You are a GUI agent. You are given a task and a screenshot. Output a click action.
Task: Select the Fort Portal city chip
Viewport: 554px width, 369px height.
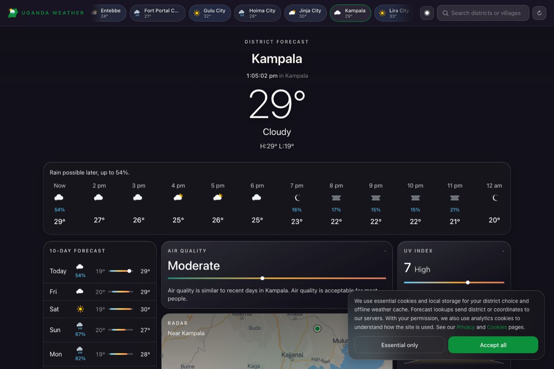pyautogui.click(x=158, y=13)
